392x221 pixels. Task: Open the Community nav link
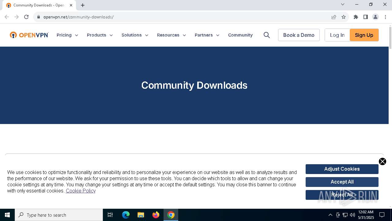pos(240,35)
